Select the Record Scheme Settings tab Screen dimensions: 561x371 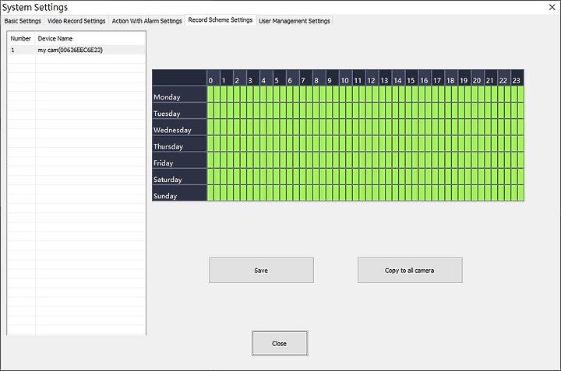click(221, 20)
